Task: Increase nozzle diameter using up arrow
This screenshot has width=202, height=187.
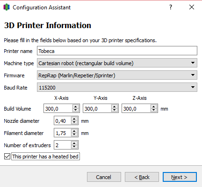Action: click(74, 119)
